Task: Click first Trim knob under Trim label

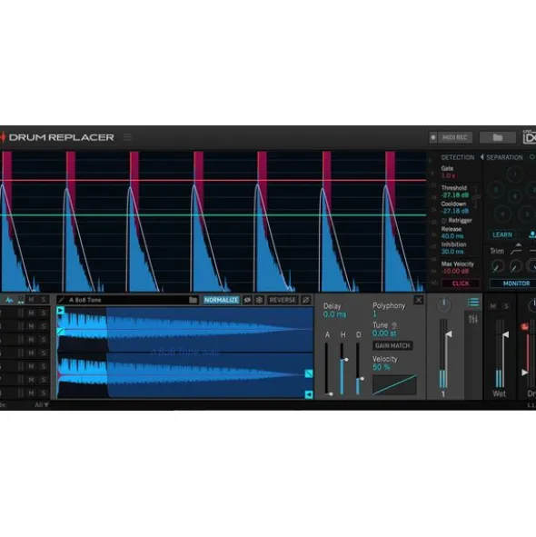Action: (x=498, y=266)
